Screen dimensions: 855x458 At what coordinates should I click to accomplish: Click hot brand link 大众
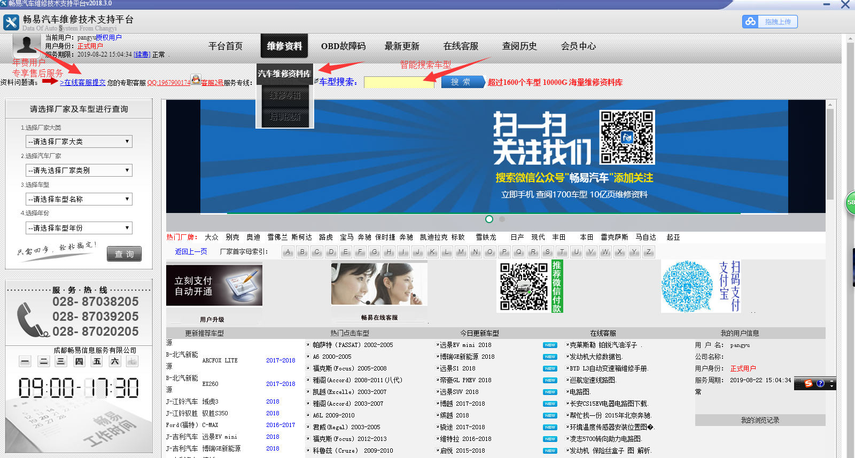click(212, 237)
